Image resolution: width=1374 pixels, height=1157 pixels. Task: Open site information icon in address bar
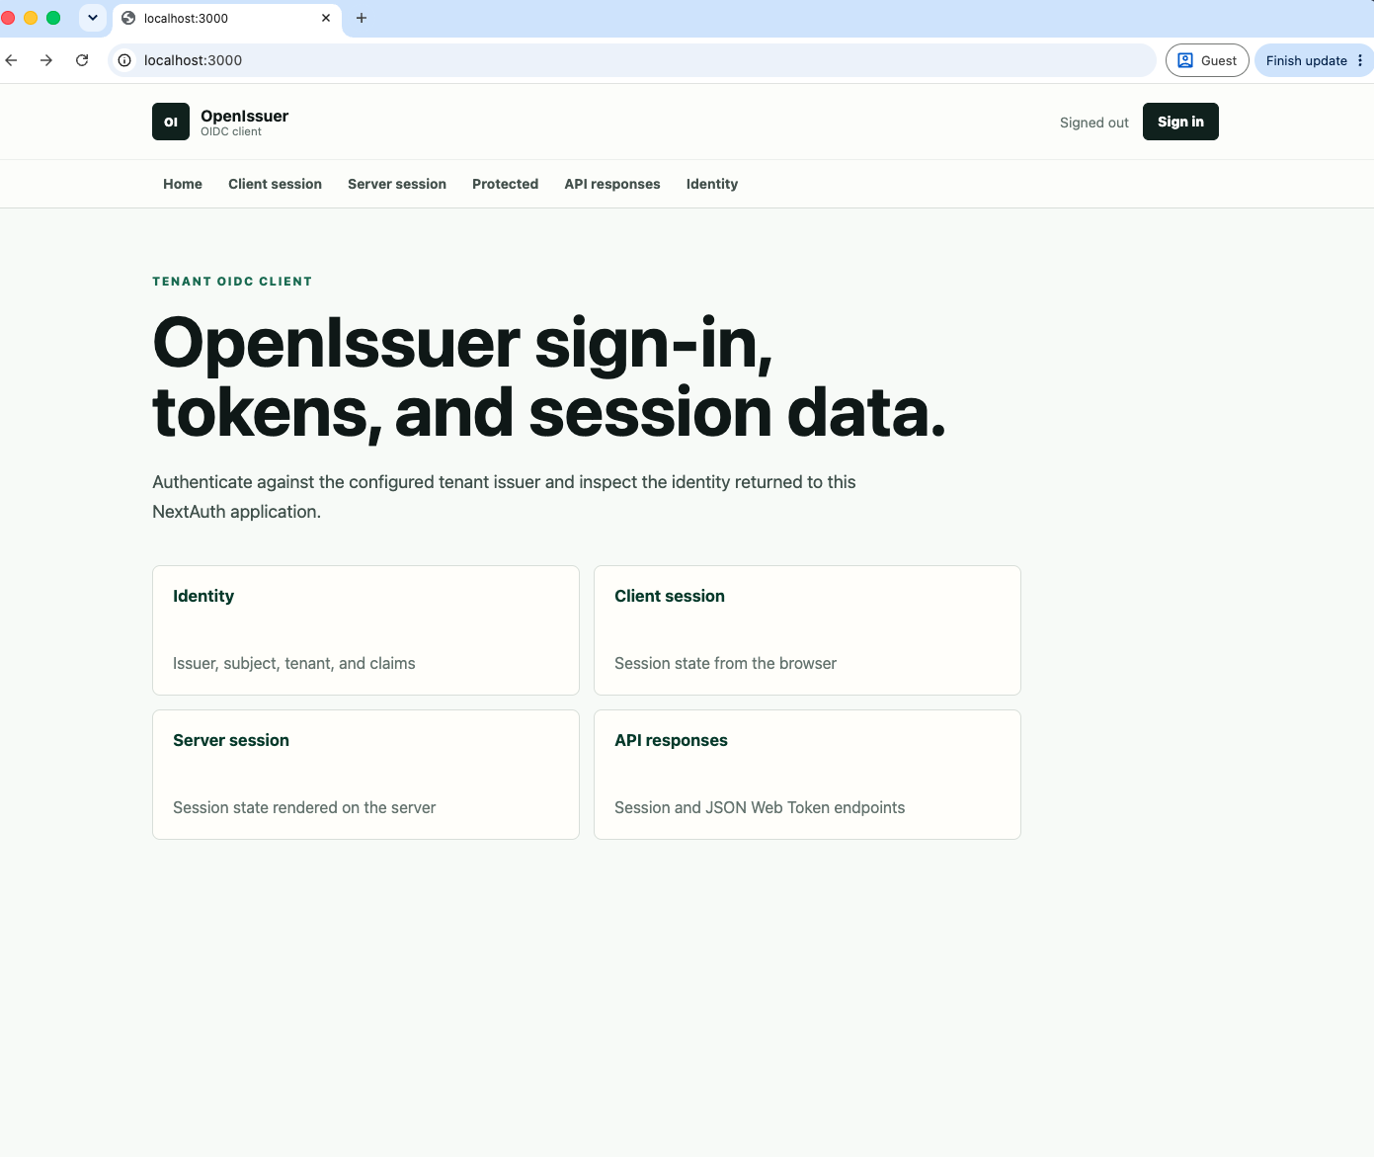(x=124, y=60)
